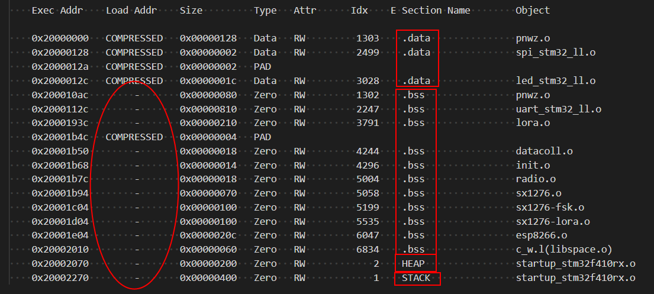Click the 'Object' column header
Viewport: 654px width, 294px height.
[533, 11]
